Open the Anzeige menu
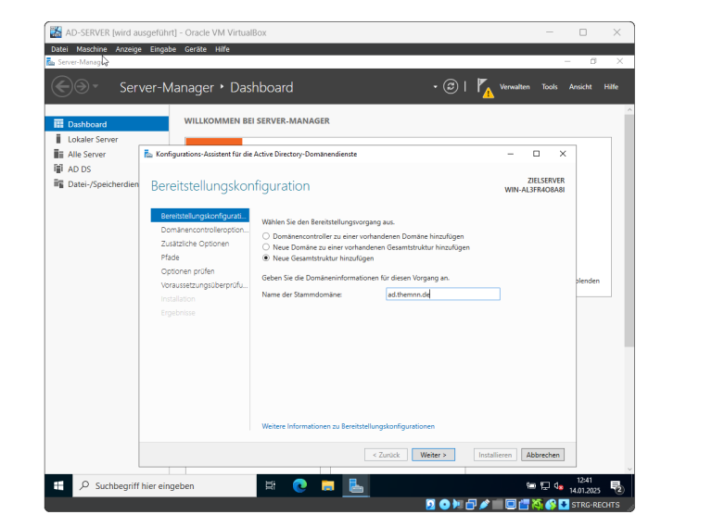This screenshot has width=712, height=527. point(129,49)
